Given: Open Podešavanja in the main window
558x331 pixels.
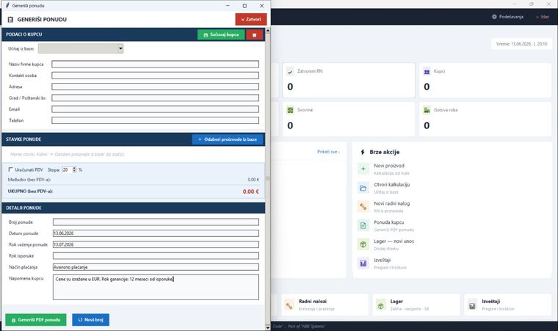Looking at the screenshot, I should [507, 17].
